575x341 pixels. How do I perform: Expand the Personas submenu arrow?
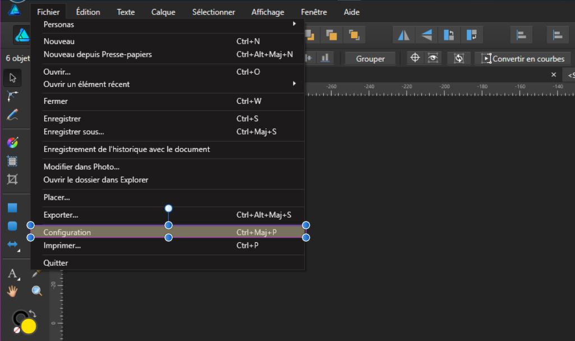click(294, 24)
